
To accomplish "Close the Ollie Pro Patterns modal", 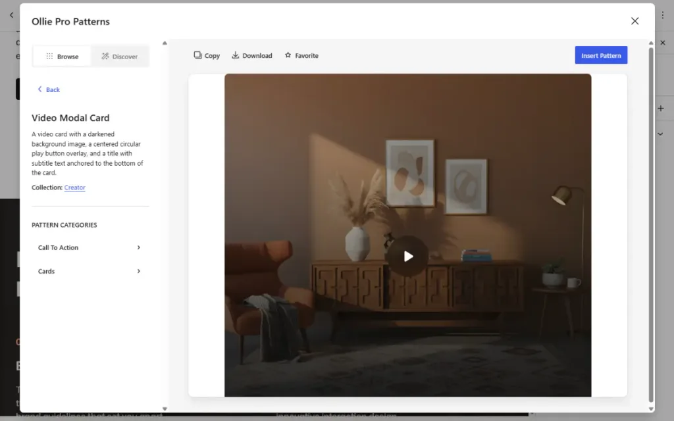I will point(635,21).
